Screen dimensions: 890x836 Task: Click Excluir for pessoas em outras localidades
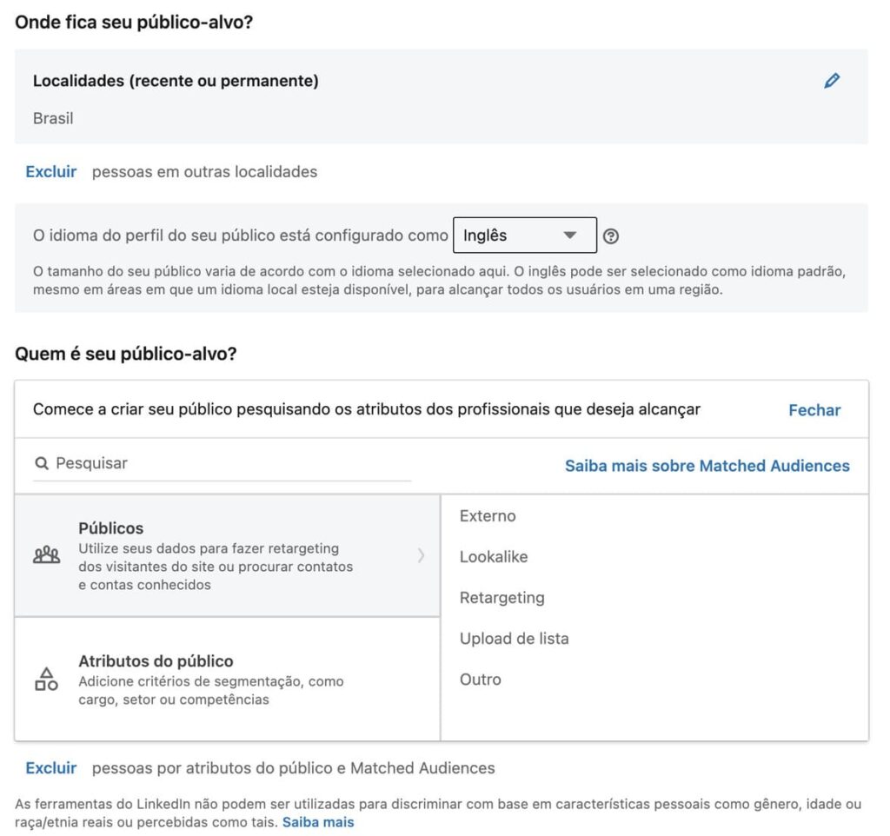pyautogui.click(x=51, y=172)
